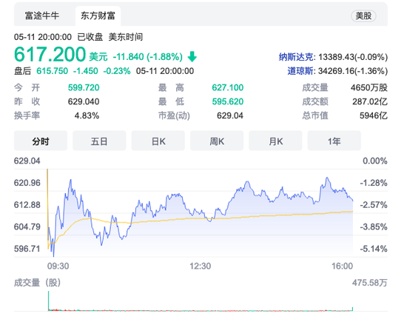Switch chart to 日K view
Screen dimensions: 407x319
[158, 141]
